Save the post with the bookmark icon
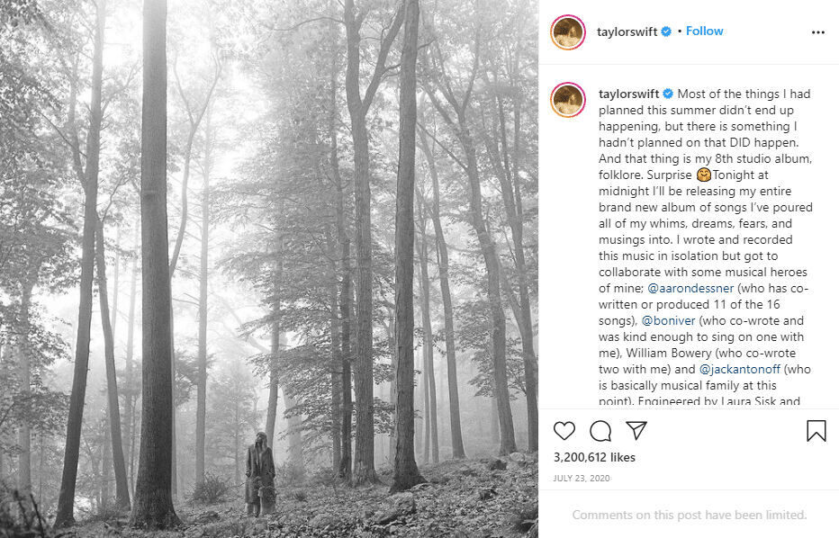Screen dimensions: 839x538 coord(817,431)
